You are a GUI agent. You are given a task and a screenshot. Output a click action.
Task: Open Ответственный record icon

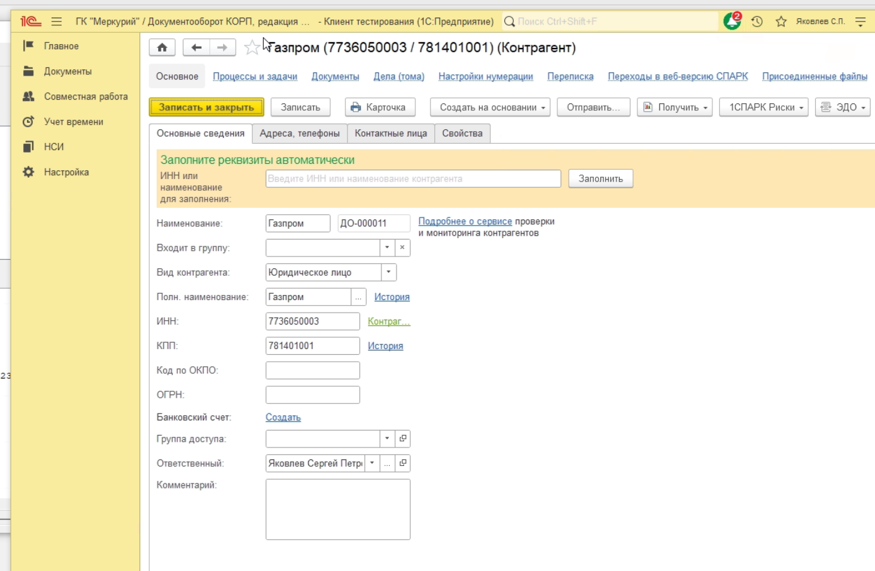point(403,463)
